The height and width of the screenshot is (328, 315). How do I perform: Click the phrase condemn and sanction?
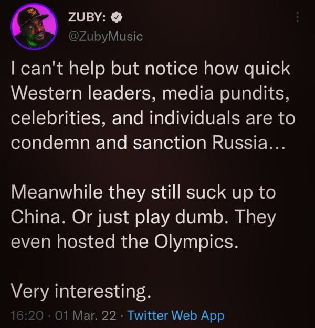point(109,143)
